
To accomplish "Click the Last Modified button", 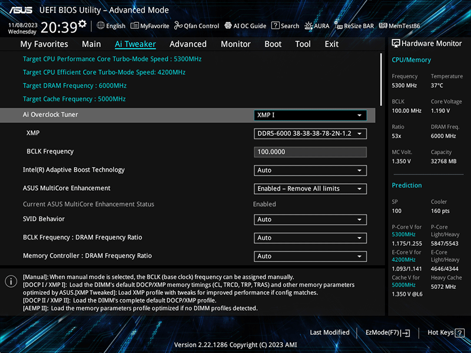I will [330, 332].
